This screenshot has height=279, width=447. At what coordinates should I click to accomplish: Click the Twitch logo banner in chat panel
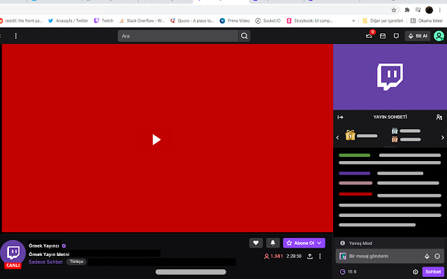point(390,77)
